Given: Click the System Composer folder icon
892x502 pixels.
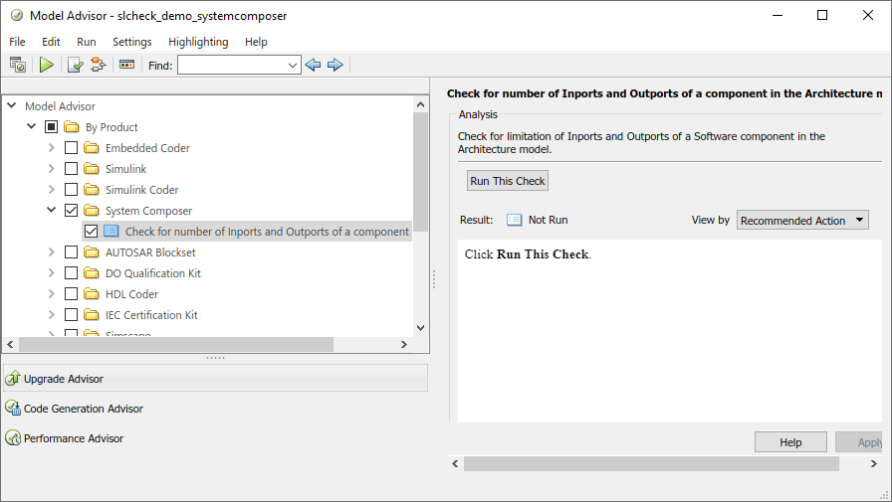Looking at the screenshot, I should 91,210.
